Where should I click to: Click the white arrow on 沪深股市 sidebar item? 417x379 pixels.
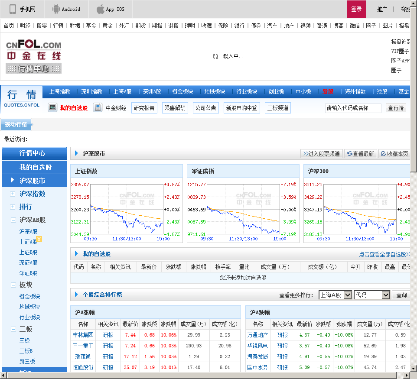point(12,180)
